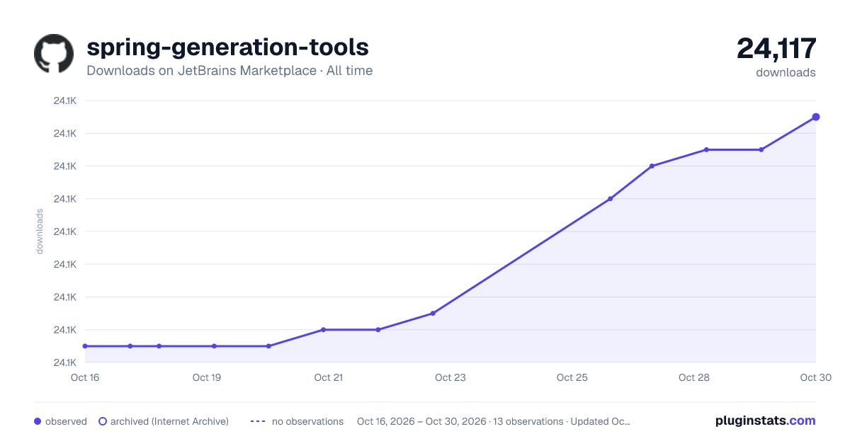The width and height of the screenshot is (850, 446).
Task: Click the GitHub logo icon
Action: [54, 54]
